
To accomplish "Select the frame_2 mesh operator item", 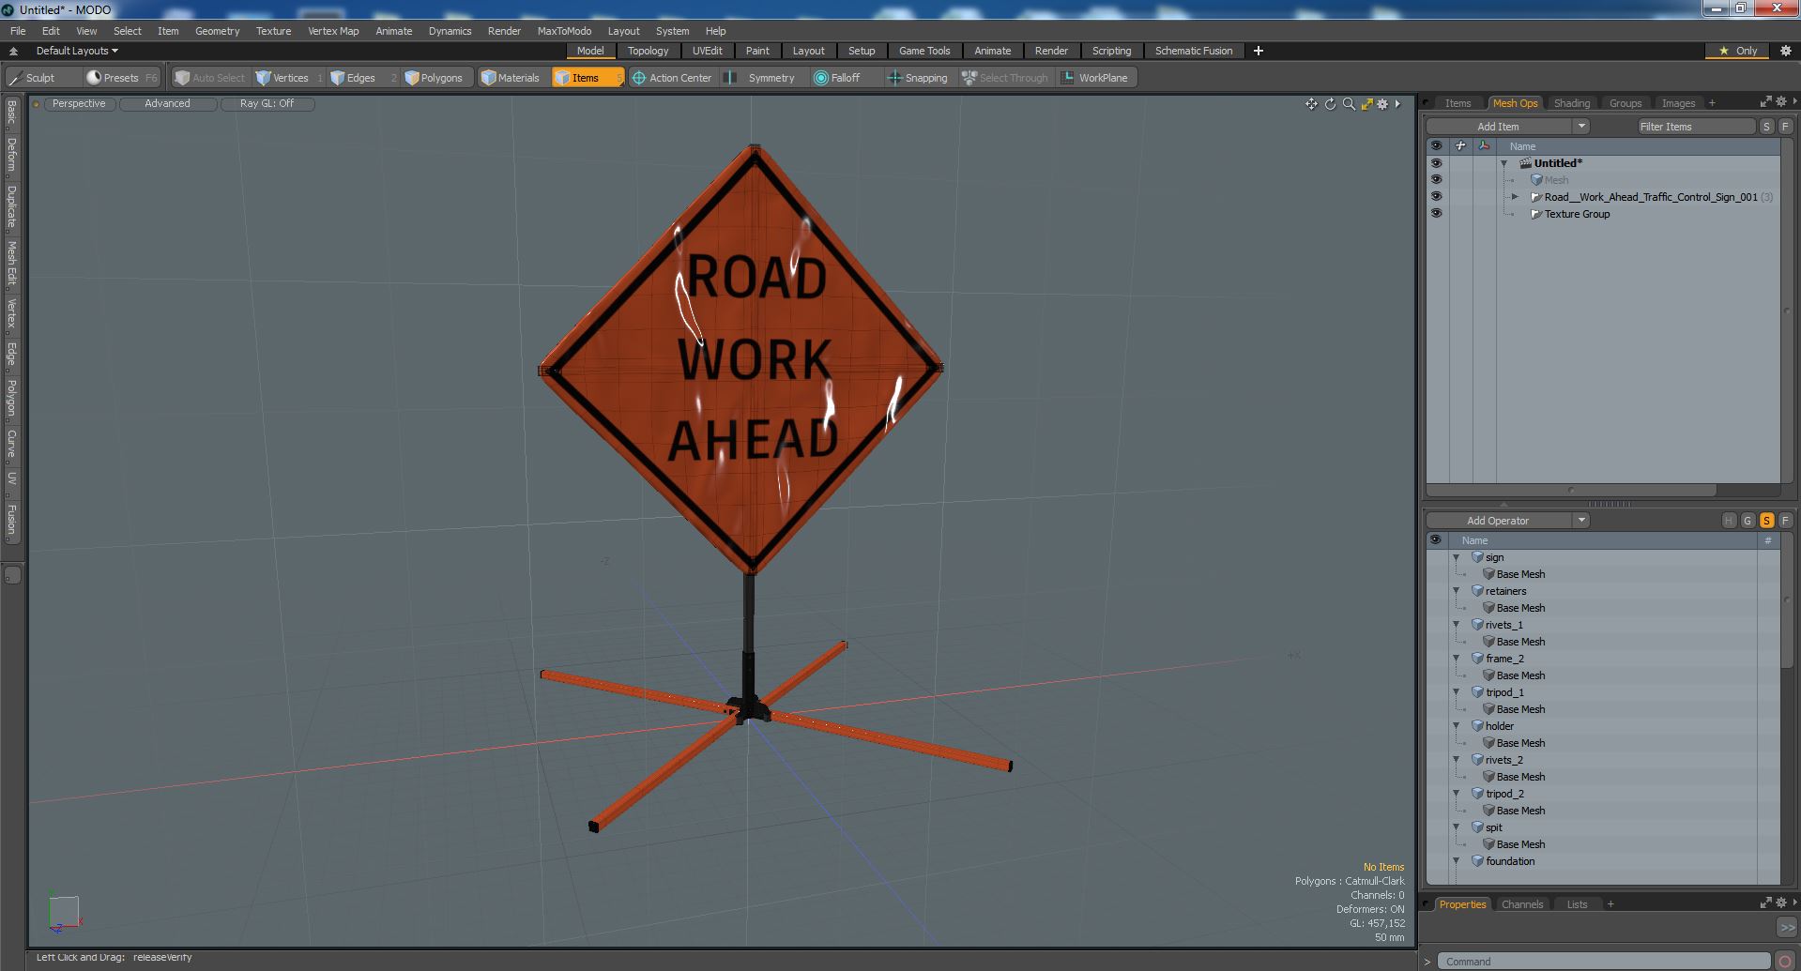I will tap(1504, 659).
